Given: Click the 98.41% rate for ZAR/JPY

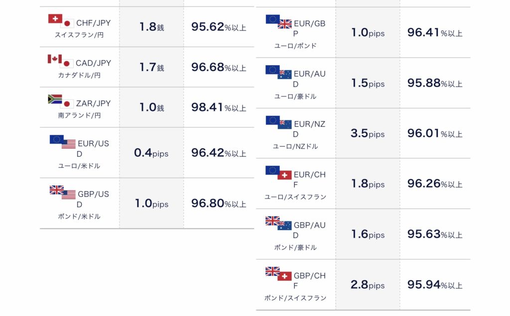Looking at the screenshot, I should point(219,107).
